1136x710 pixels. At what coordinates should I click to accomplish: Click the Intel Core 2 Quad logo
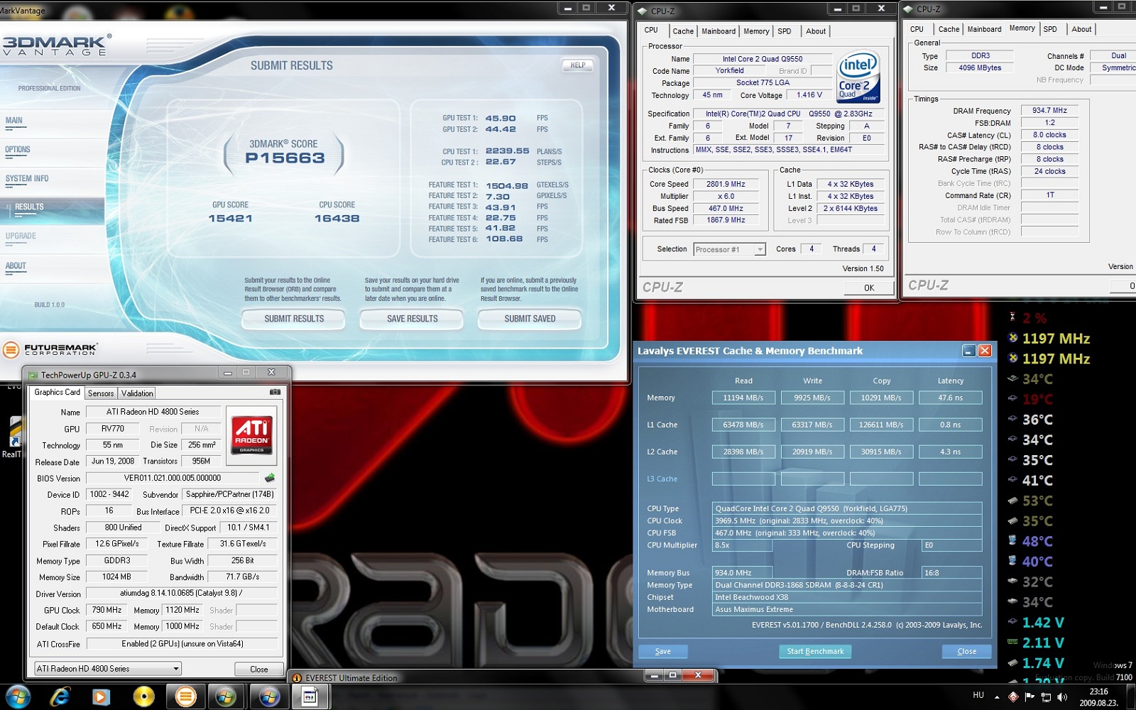tap(858, 76)
